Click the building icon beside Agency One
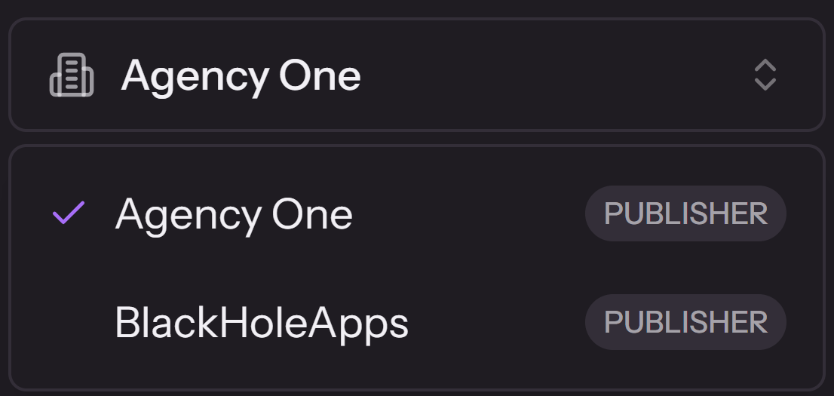Screen dimensions: 834x396 click(72, 75)
